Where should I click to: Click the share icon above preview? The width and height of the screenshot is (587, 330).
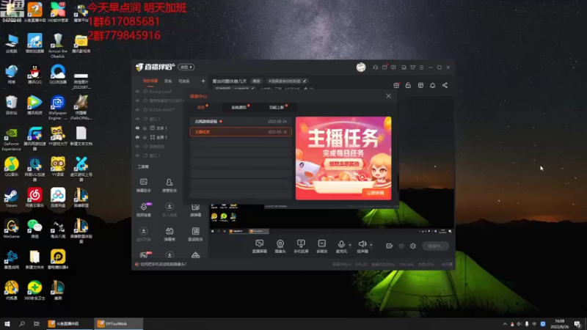(x=445, y=85)
